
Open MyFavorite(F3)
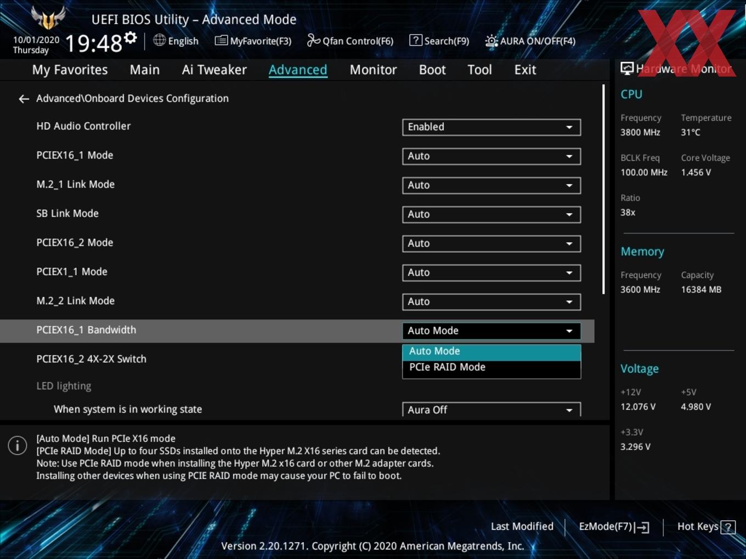pyautogui.click(x=253, y=41)
